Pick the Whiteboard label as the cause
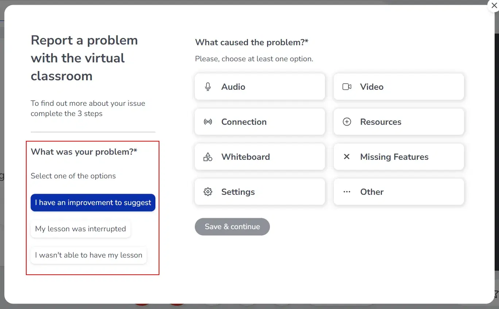The width and height of the screenshot is (499, 309). tap(245, 157)
